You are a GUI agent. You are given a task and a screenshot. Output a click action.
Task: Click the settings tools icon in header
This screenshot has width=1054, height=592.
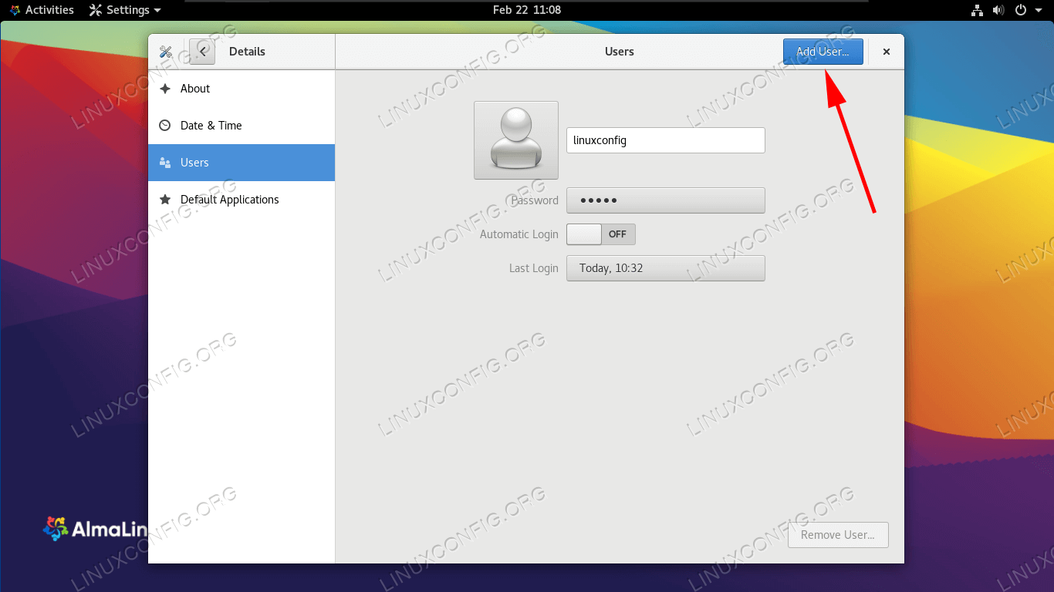[165, 52]
